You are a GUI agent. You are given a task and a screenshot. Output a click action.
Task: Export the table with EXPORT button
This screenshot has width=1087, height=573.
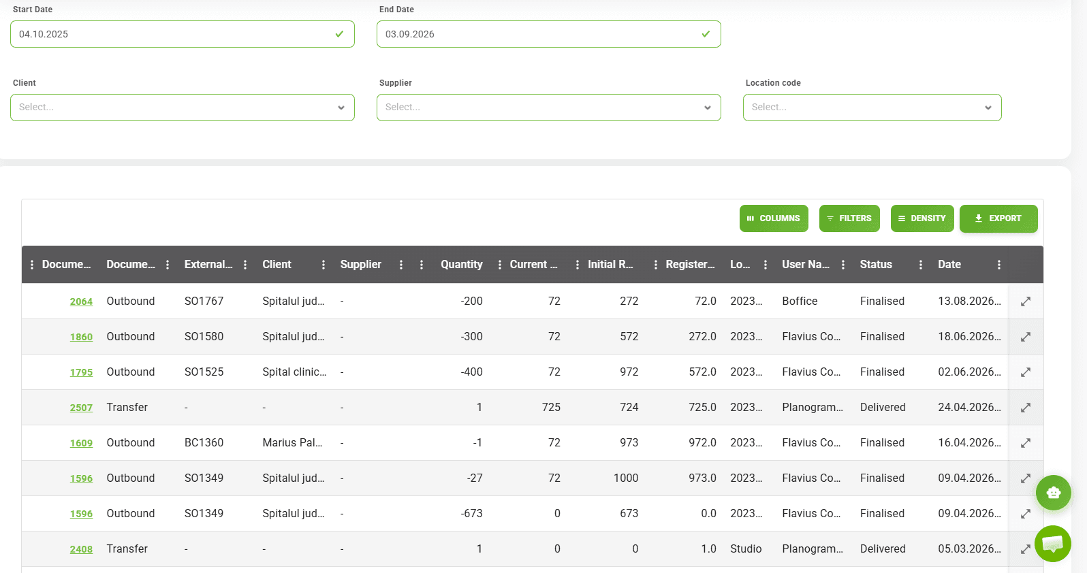pos(998,218)
